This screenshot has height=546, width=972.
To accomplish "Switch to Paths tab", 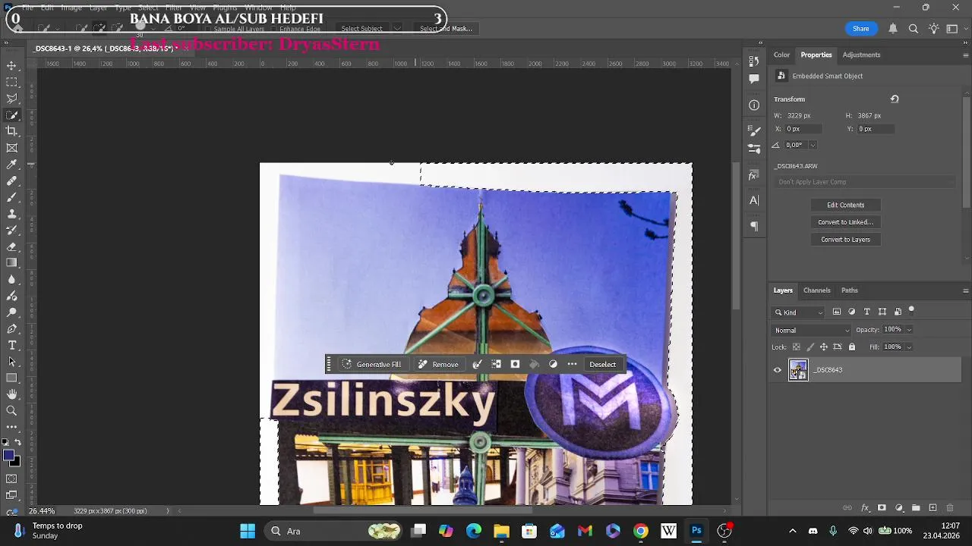I will (x=850, y=290).
